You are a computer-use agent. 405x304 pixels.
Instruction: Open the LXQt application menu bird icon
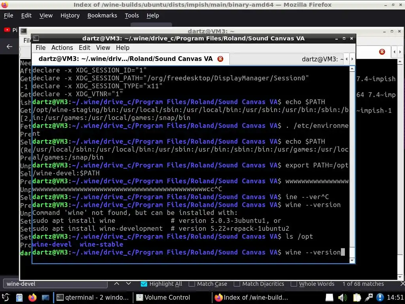click(x=6, y=298)
